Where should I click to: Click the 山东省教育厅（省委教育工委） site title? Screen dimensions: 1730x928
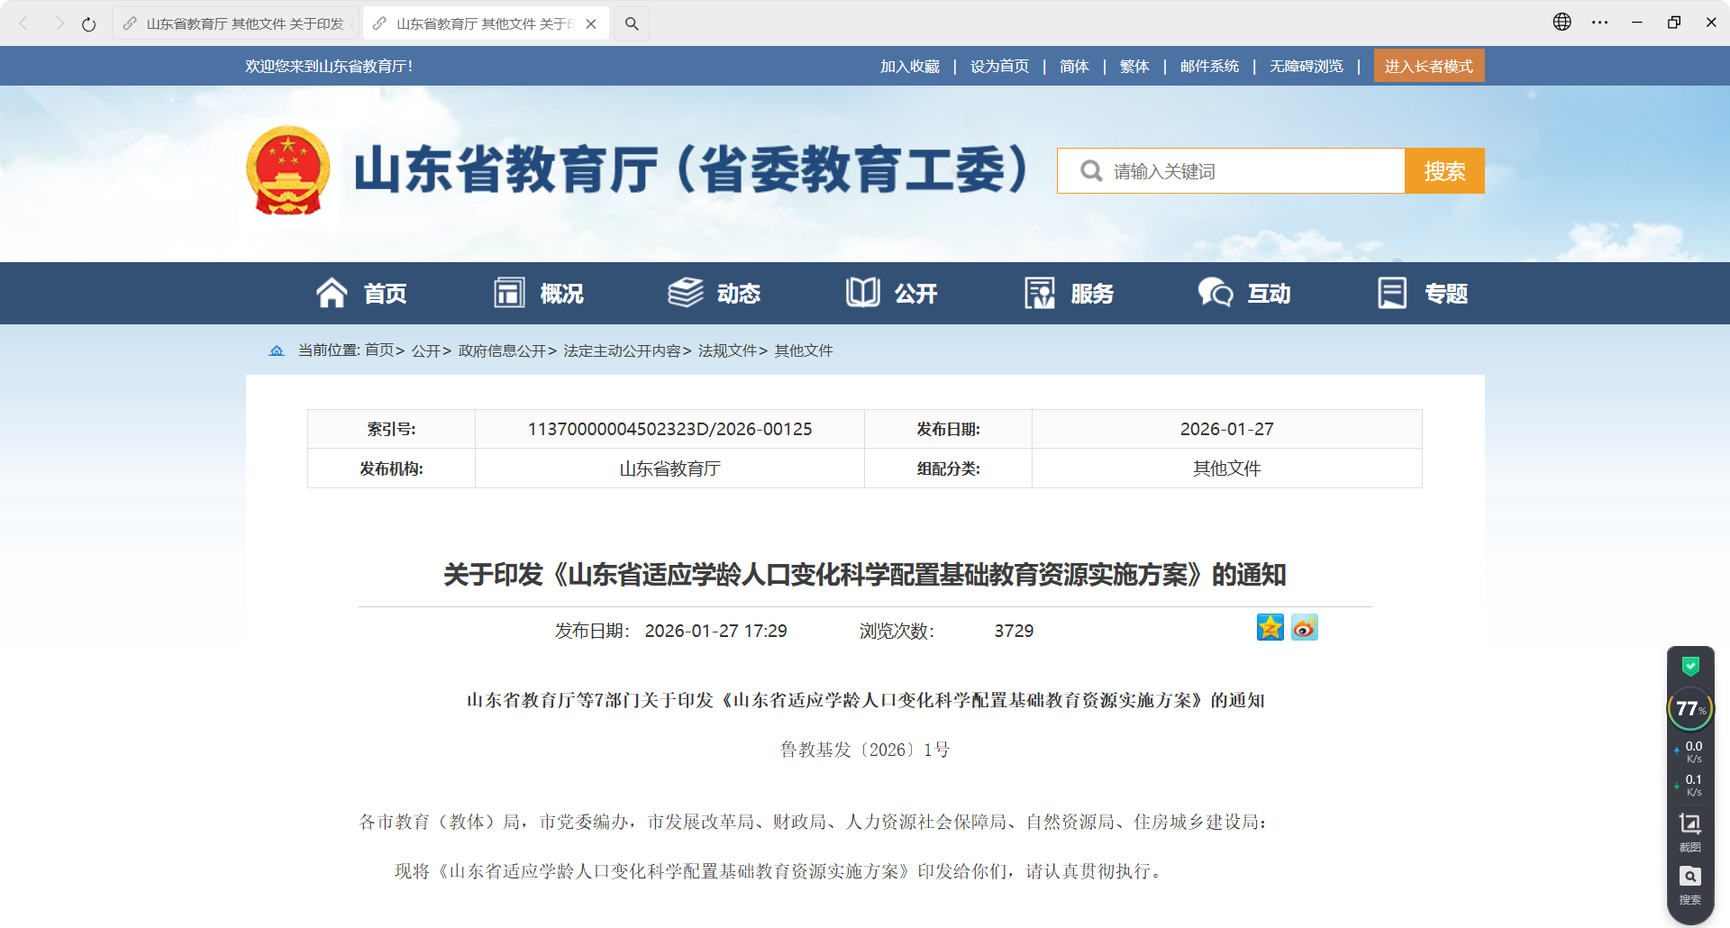tap(690, 169)
